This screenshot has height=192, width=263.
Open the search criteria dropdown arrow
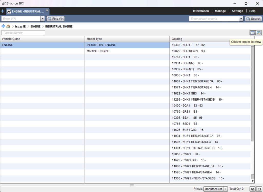click(x=241, y=19)
